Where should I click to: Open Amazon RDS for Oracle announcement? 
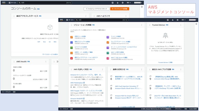click(129, 97)
